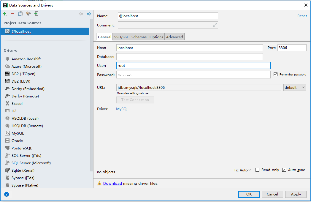
Task: Open the URL type dropdown showing default
Action: point(295,88)
